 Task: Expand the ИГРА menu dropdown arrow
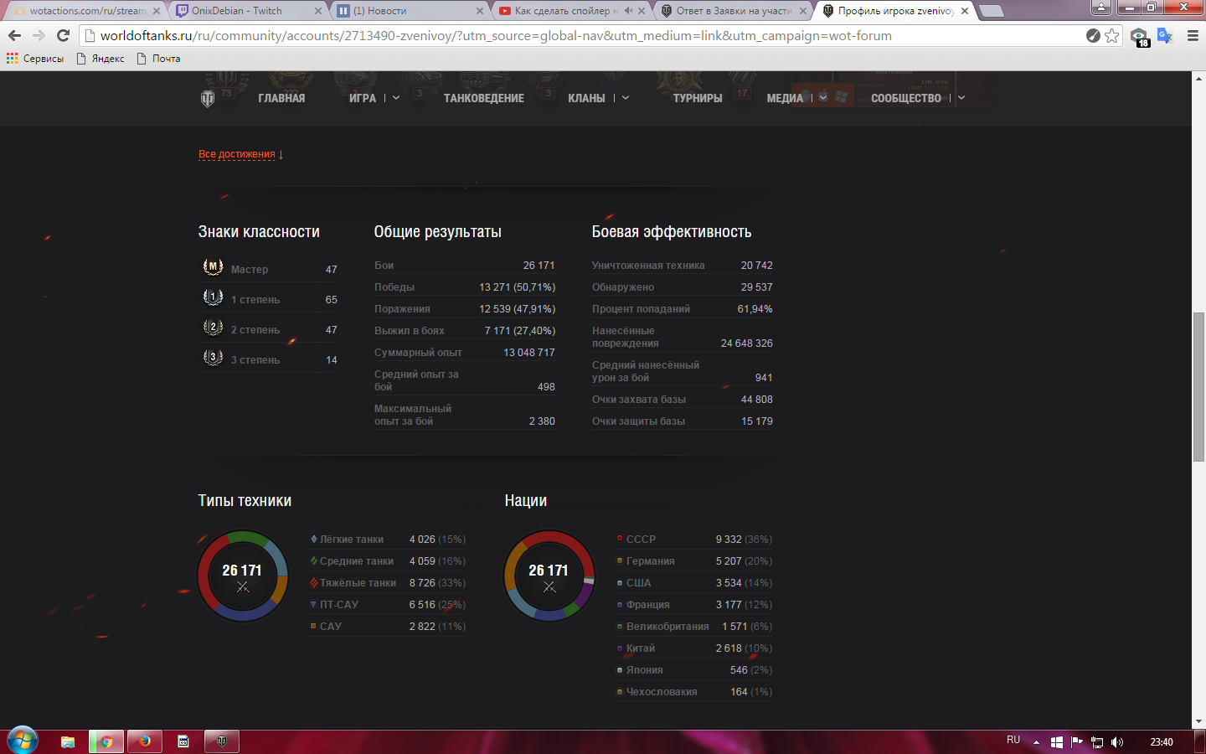point(396,98)
